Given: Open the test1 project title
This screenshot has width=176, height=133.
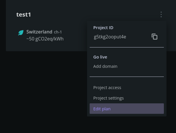Looking at the screenshot, I should tap(23, 15).
